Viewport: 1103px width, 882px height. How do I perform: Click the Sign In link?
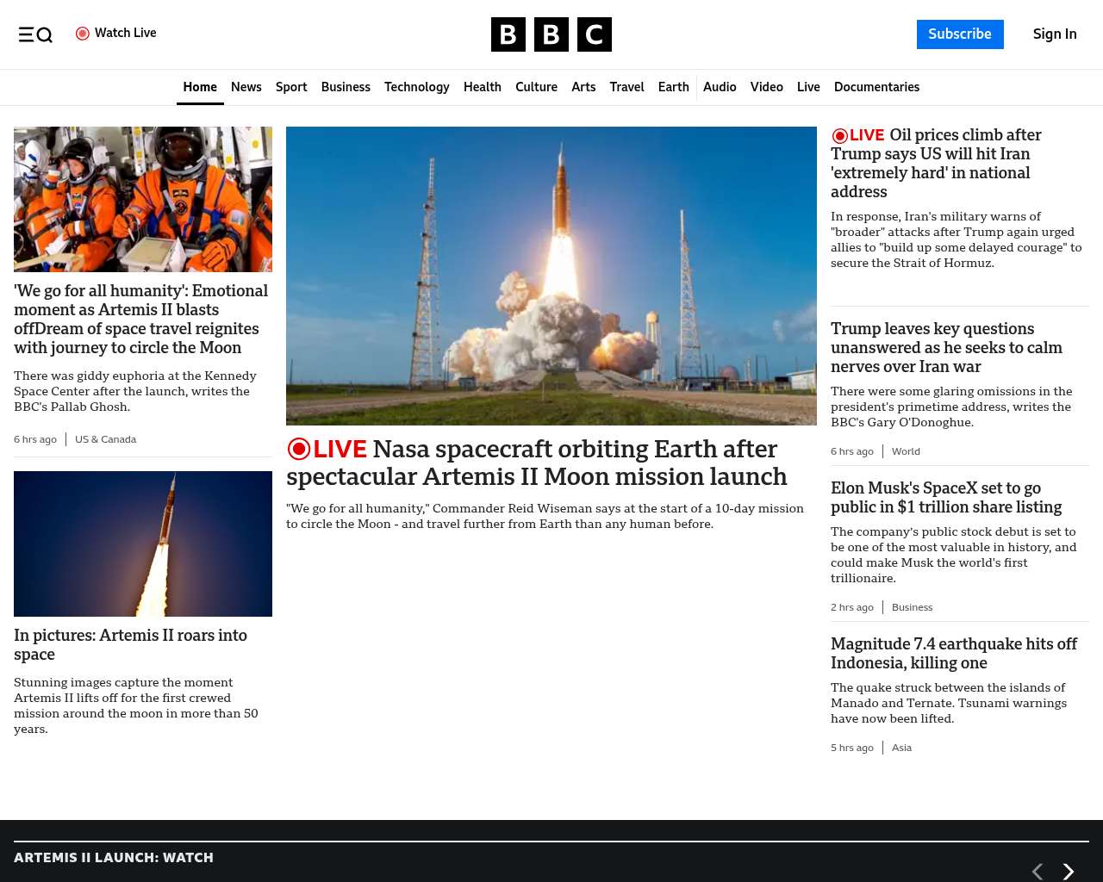click(x=1055, y=34)
